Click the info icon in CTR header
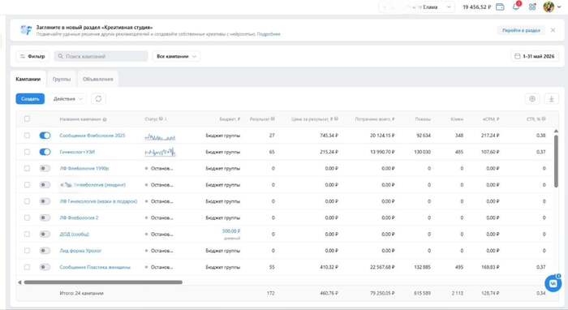The width and height of the screenshot is (568, 310). click(x=544, y=118)
